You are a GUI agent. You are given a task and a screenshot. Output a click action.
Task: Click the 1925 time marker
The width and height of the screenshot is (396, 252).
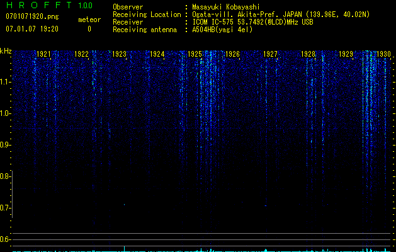point(195,54)
